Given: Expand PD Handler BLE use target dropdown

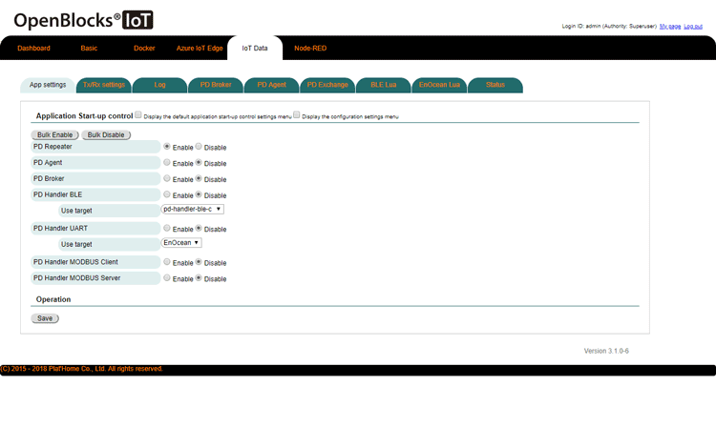Looking at the screenshot, I should (x=192, y=209).
